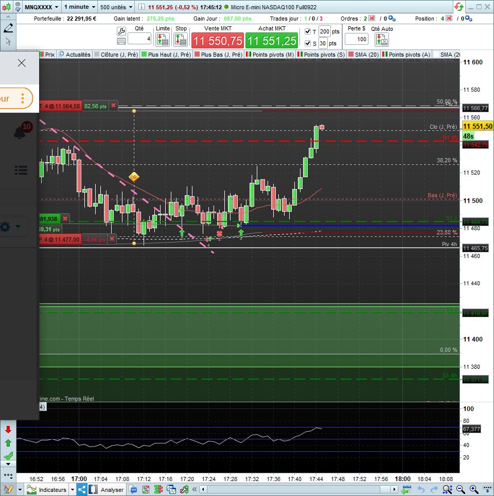
Task: Click the green checkmark icon
Action: pos(8,455)
